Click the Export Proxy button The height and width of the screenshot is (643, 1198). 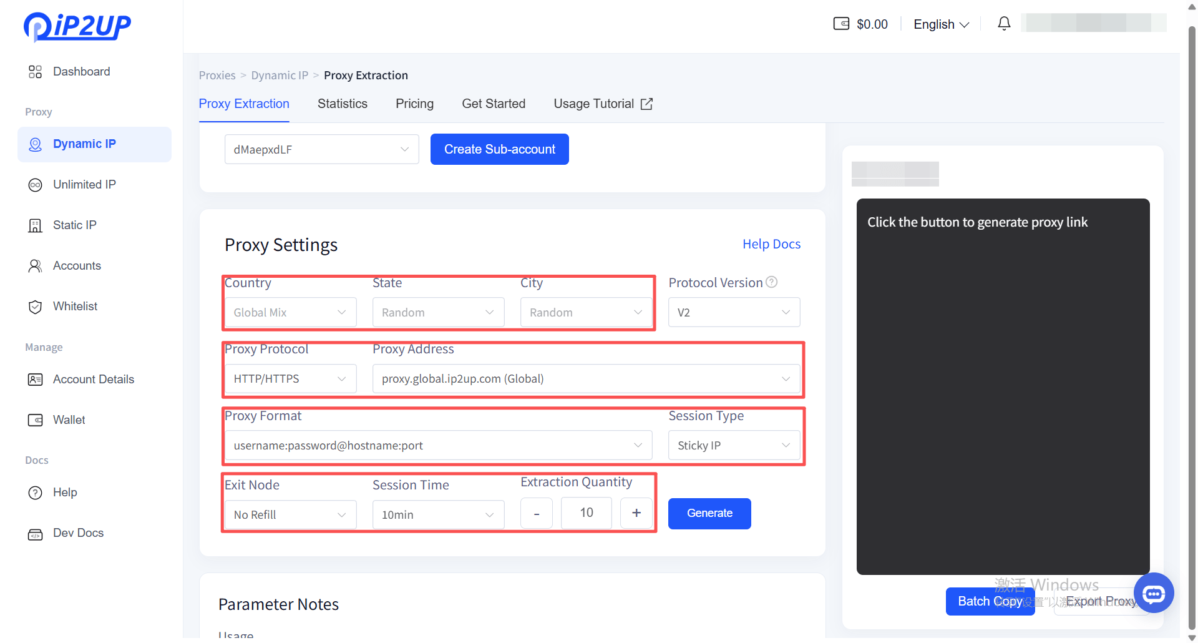(x=1101, y=601)
